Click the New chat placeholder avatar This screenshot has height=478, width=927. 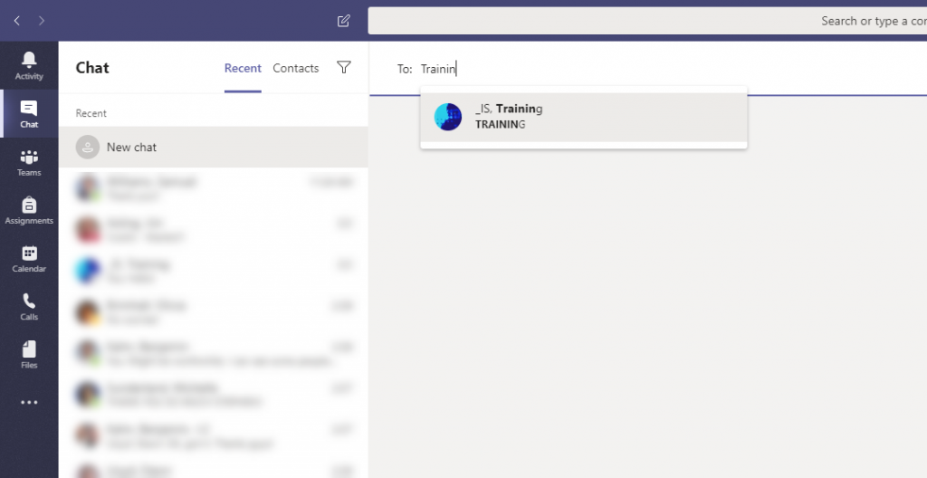(x=88, y=147)
